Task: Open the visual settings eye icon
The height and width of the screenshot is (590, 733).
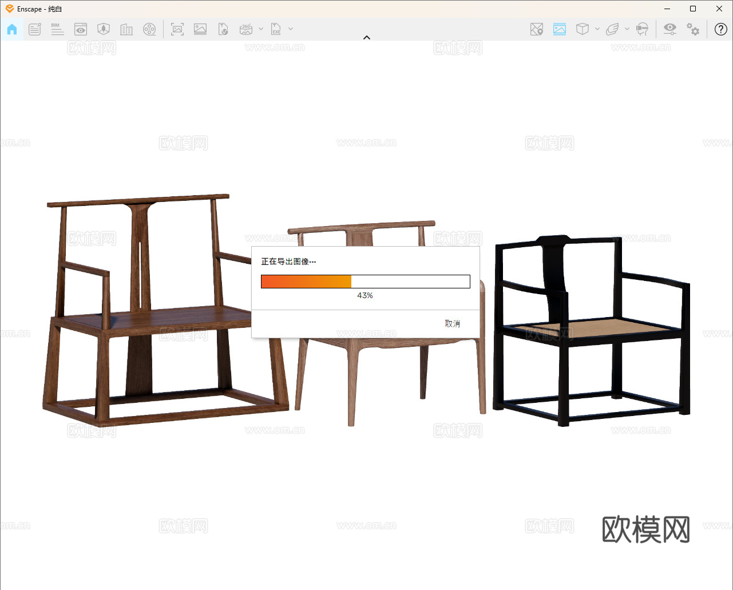Action: coord(670,29)
